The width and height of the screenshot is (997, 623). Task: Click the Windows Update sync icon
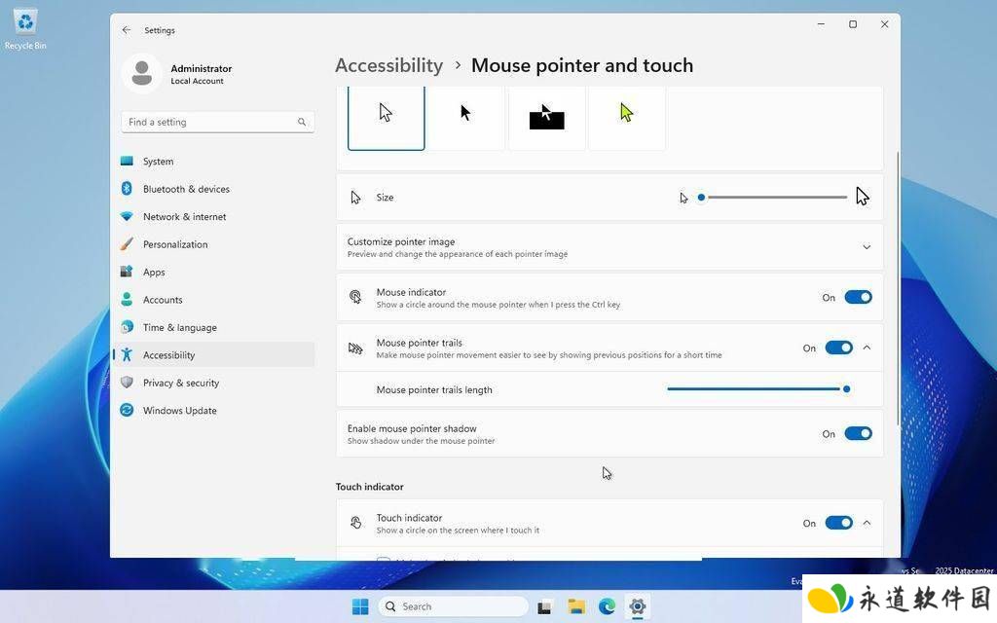pyautogui.click(x=127, y=410)
